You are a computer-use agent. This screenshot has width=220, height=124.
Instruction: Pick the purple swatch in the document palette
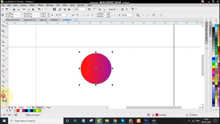pyautogui.click(x=24, y=111)
